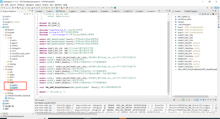Open the Window menu

(58, 5)
